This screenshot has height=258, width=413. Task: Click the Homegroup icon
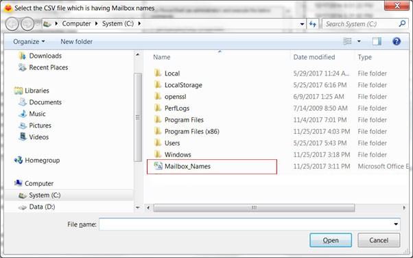click(19, 160)
